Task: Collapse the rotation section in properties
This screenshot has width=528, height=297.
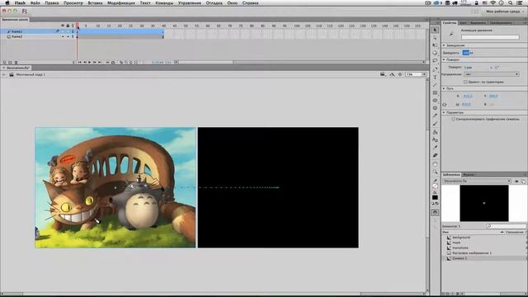Action: click(444, 59)
